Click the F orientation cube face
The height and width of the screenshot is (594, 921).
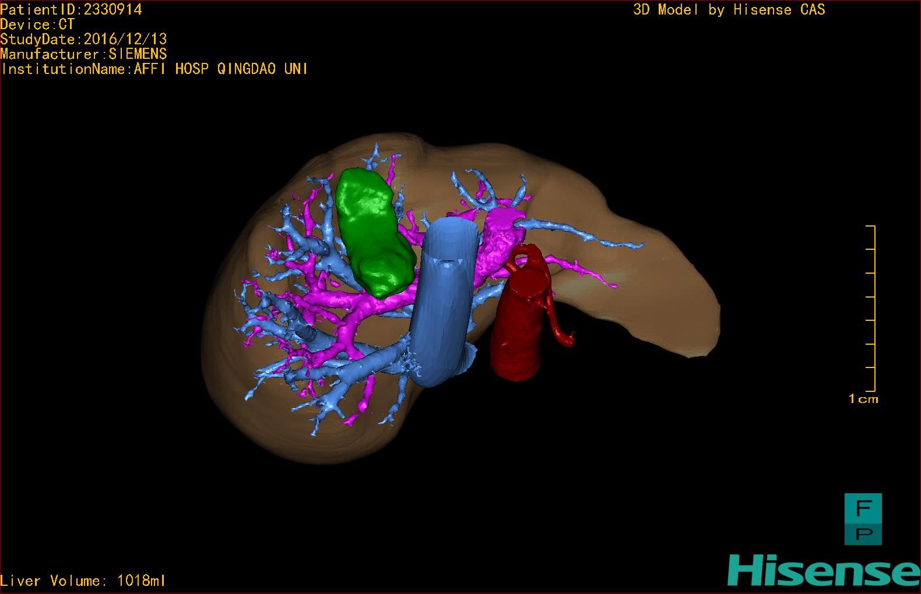[x=863, y=508]
